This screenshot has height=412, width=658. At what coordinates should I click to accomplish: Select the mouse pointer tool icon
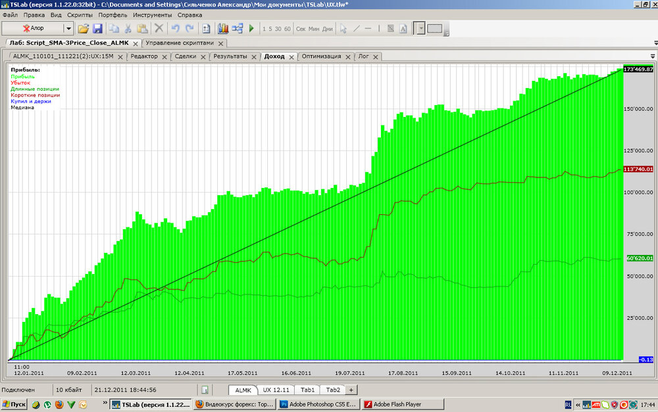[x=343, y=29]
